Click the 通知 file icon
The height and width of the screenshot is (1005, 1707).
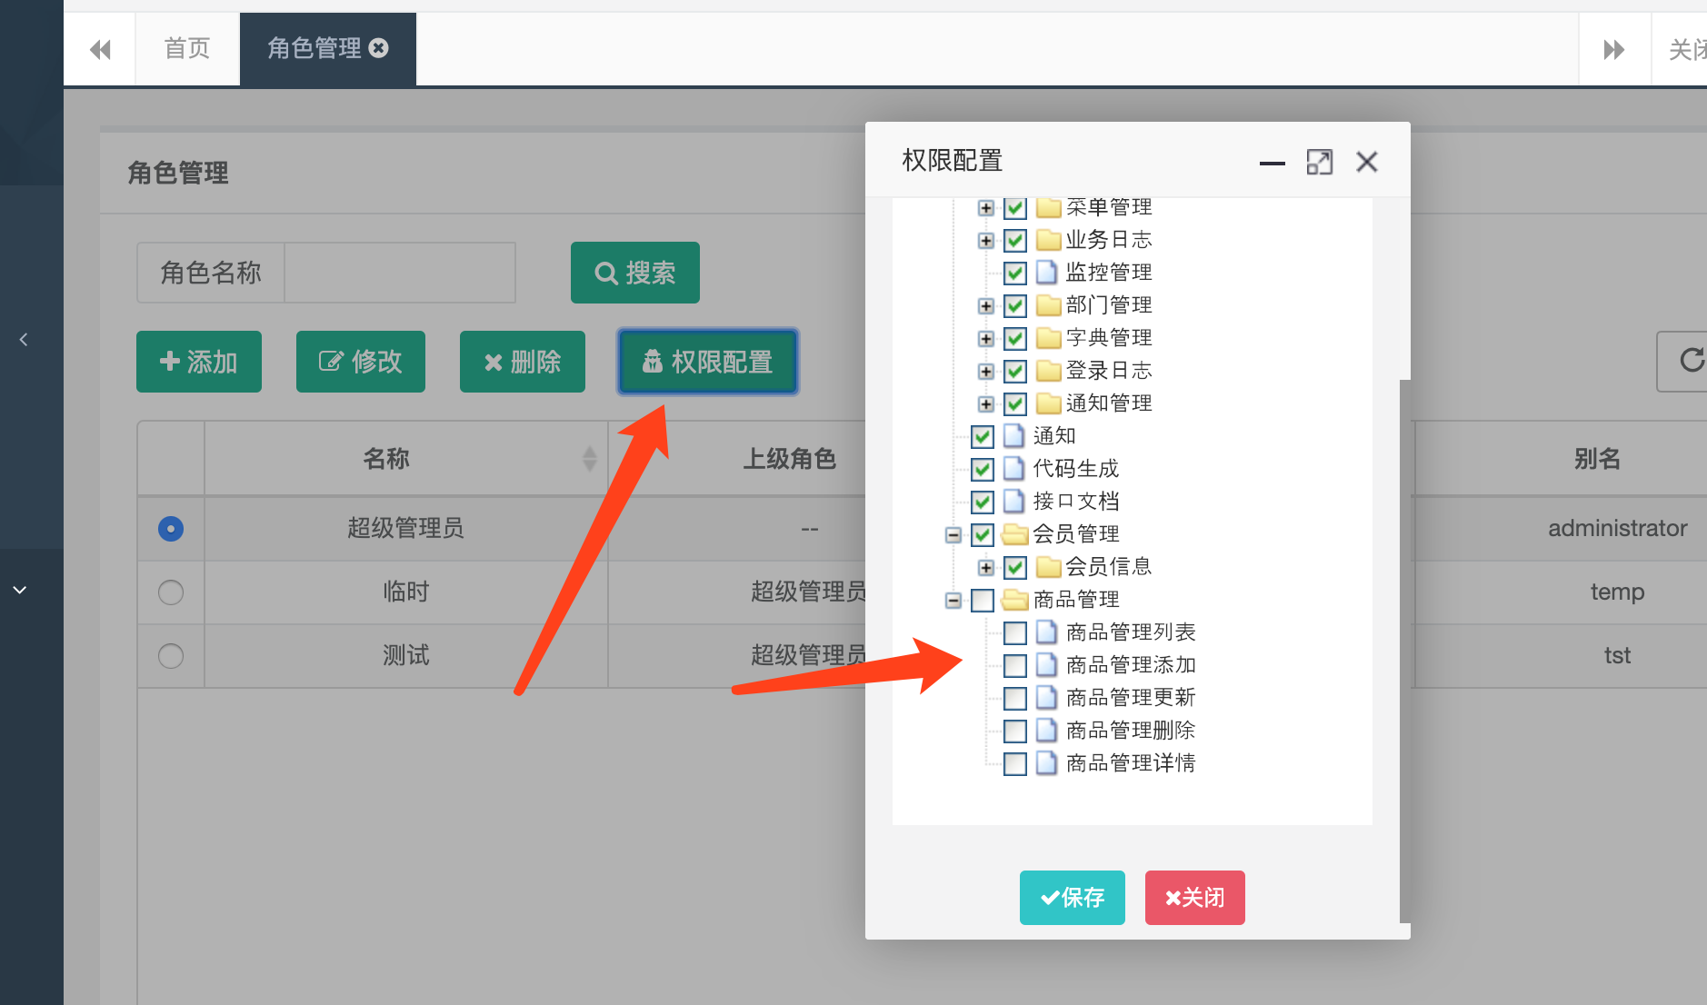[x=1014, y=435]
